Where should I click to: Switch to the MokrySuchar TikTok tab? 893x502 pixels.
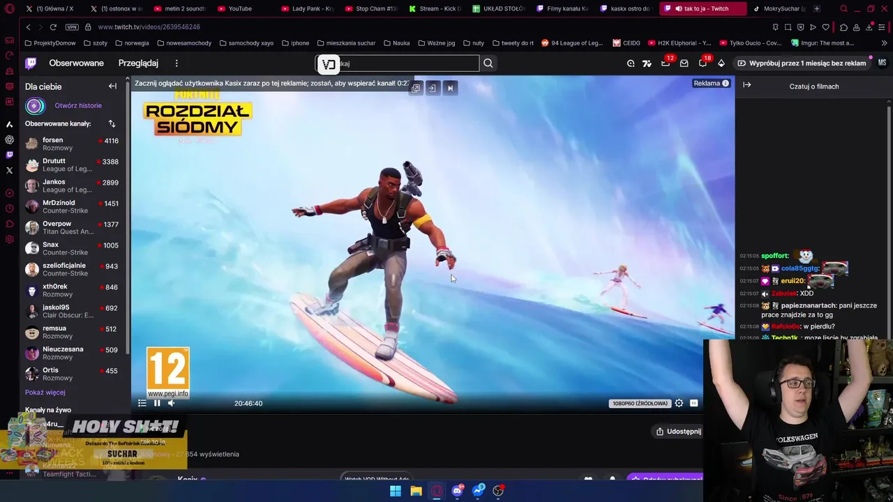click(780, 8)
